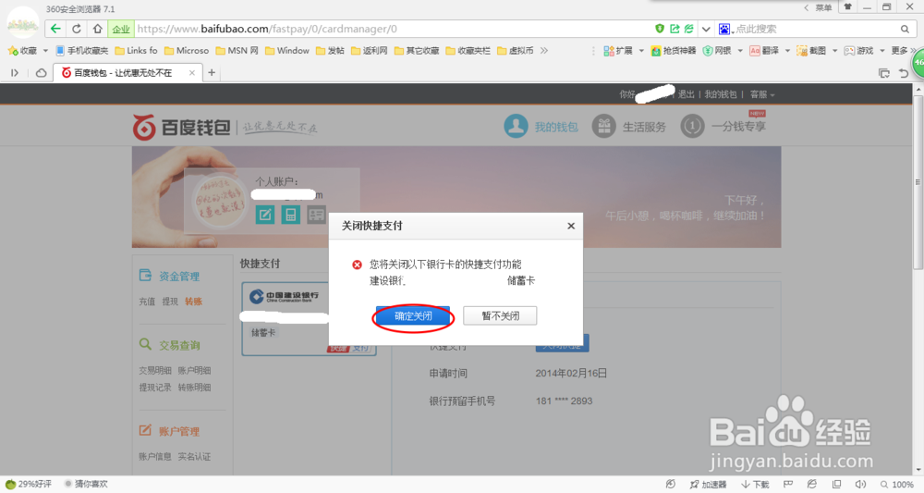Image resolution: width=924 pixels, height=493 pixels.
Task: Open 转账明细 in sidebar
Action: [194, 388]
